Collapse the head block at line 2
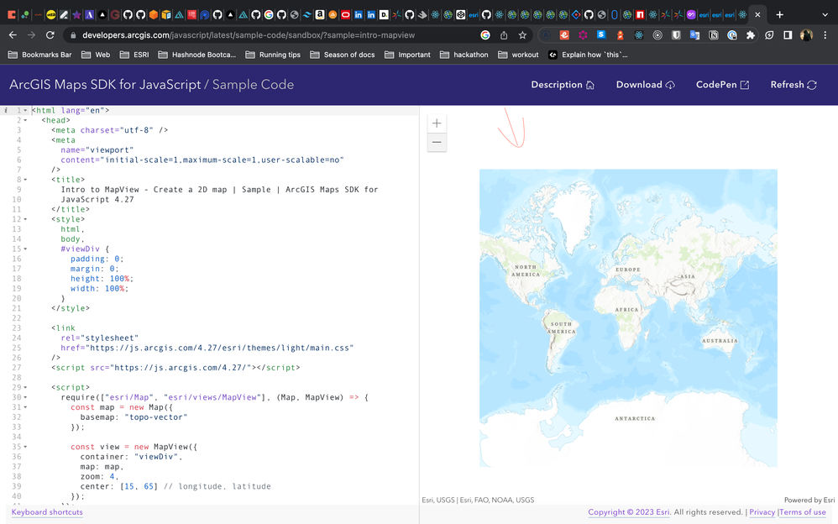838x524 pixels. 25,120
